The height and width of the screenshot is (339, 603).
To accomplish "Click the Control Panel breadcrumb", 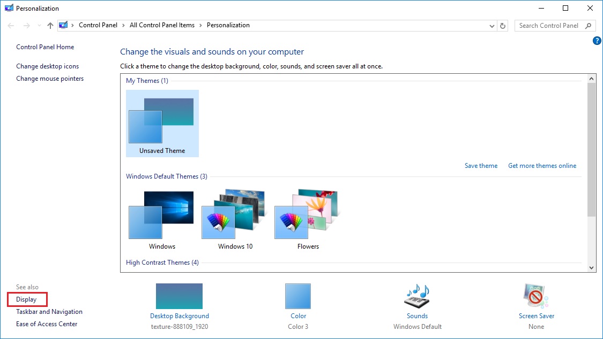I will click(98, 25).
